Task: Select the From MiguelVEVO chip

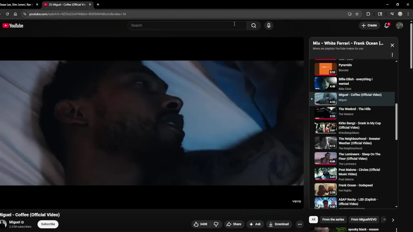Action: (364, 219)
